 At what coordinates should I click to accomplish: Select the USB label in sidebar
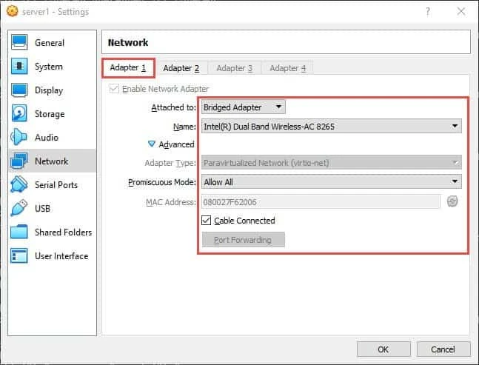[x=42, y=209]
